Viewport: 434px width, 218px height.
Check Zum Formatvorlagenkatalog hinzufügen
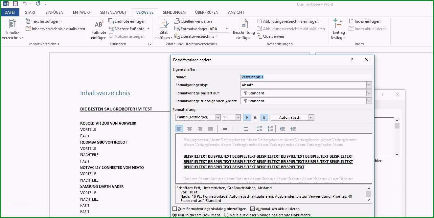[x=175, y=209]
